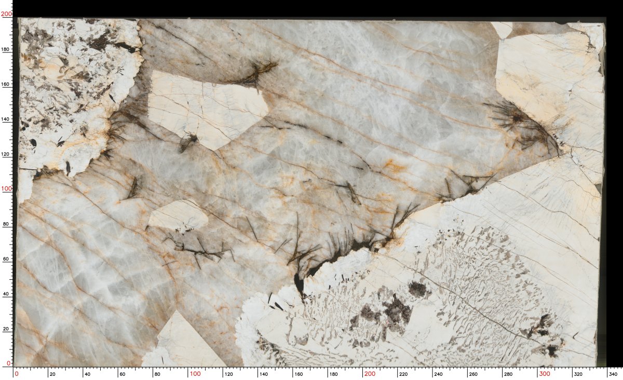Click the red 0 on the horizontal ruler
The width and height of the screenshot is (623, 380).
coord(16,374)
